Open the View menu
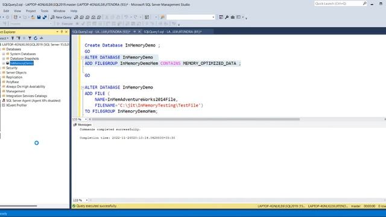386x217 pixels. tap(17, 11)
